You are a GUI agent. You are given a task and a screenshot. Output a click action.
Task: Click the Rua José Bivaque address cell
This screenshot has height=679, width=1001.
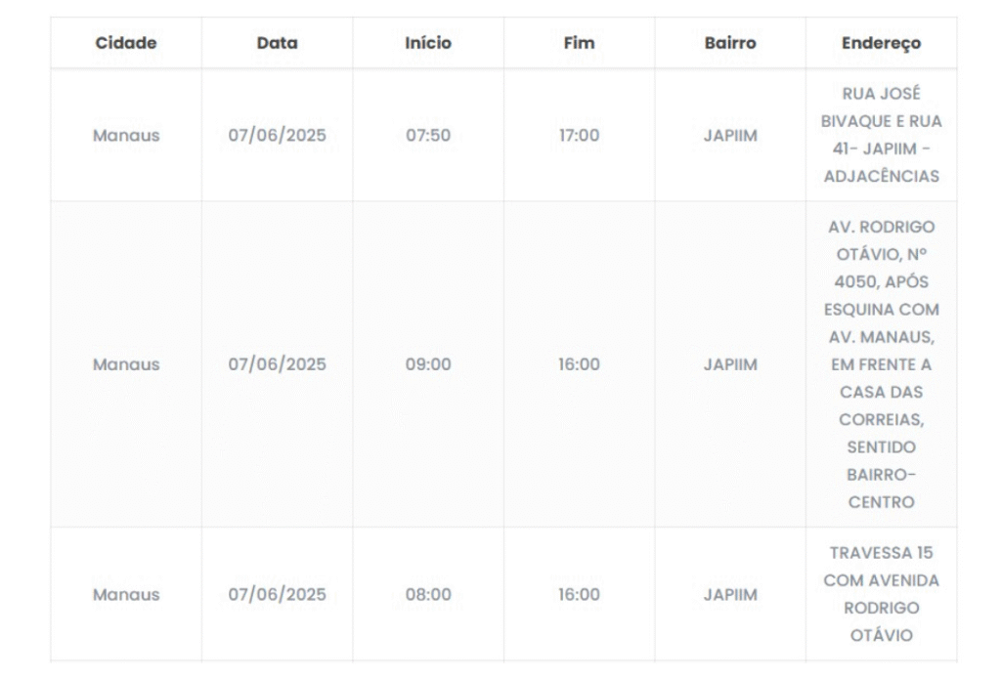tap(881, 136)
